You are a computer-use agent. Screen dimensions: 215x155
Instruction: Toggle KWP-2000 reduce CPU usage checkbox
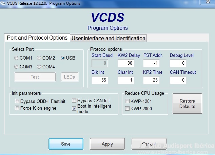tap(127, 109)
